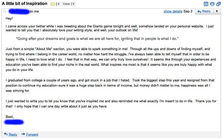Click the redacted sender name in the header
223x138 pixels.
(19, 11)
